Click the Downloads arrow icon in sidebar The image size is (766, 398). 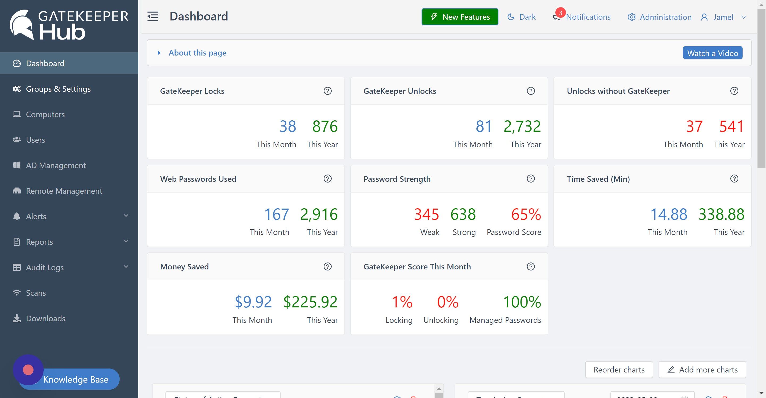pyautogui.click(x=17, y=318)
